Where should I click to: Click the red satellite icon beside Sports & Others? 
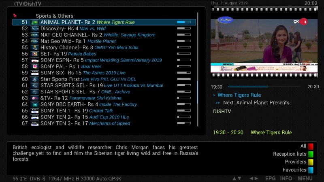point(15,15)
